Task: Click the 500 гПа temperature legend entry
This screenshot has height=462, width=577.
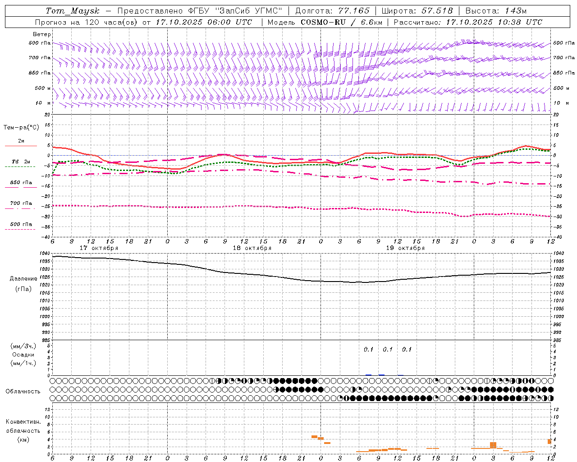Action: pos(21,224)
